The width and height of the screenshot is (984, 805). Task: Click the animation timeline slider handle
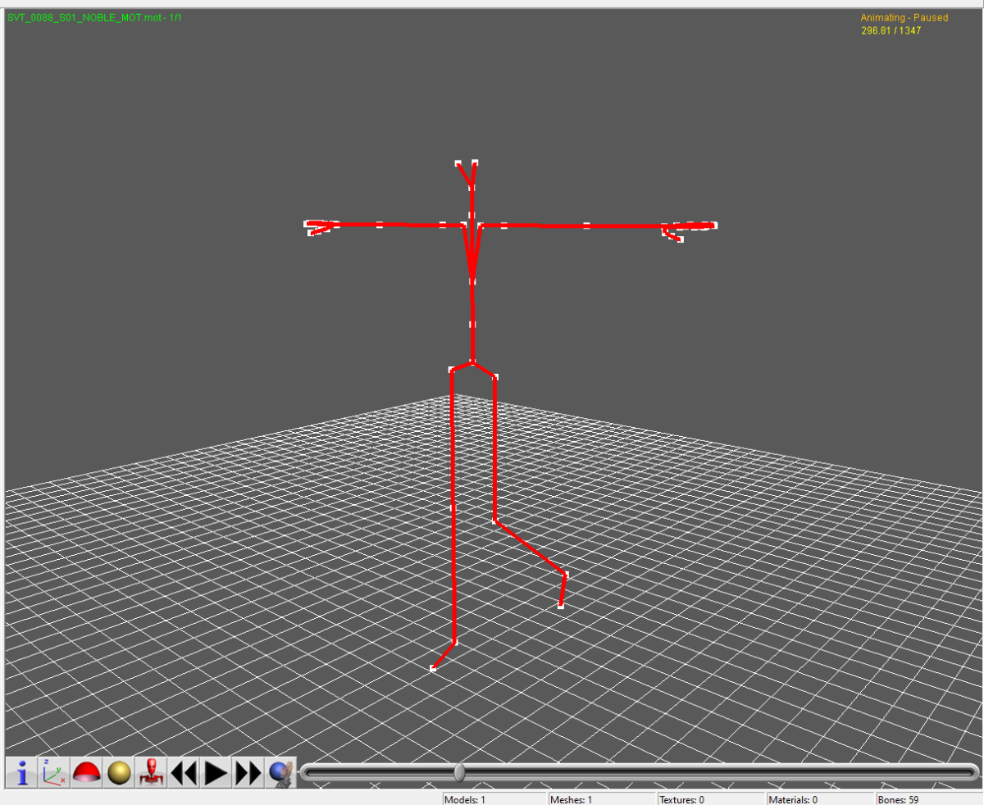click(x=459, y=772)
